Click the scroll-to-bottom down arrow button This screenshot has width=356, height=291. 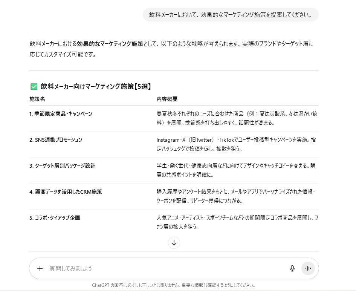pos(174,243)
